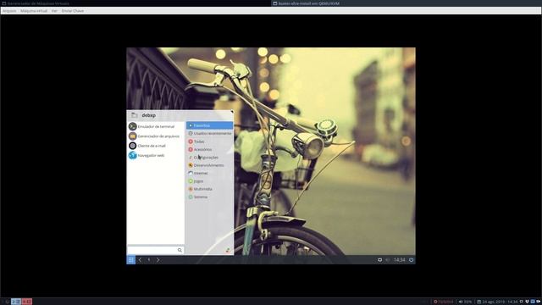The height and width of the screenshot is (305, 542).
Task: Open the Arquivo menu
Action: 9,11
